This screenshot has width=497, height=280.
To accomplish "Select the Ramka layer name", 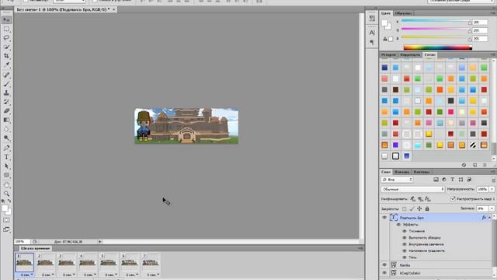I will click(405, 265).
